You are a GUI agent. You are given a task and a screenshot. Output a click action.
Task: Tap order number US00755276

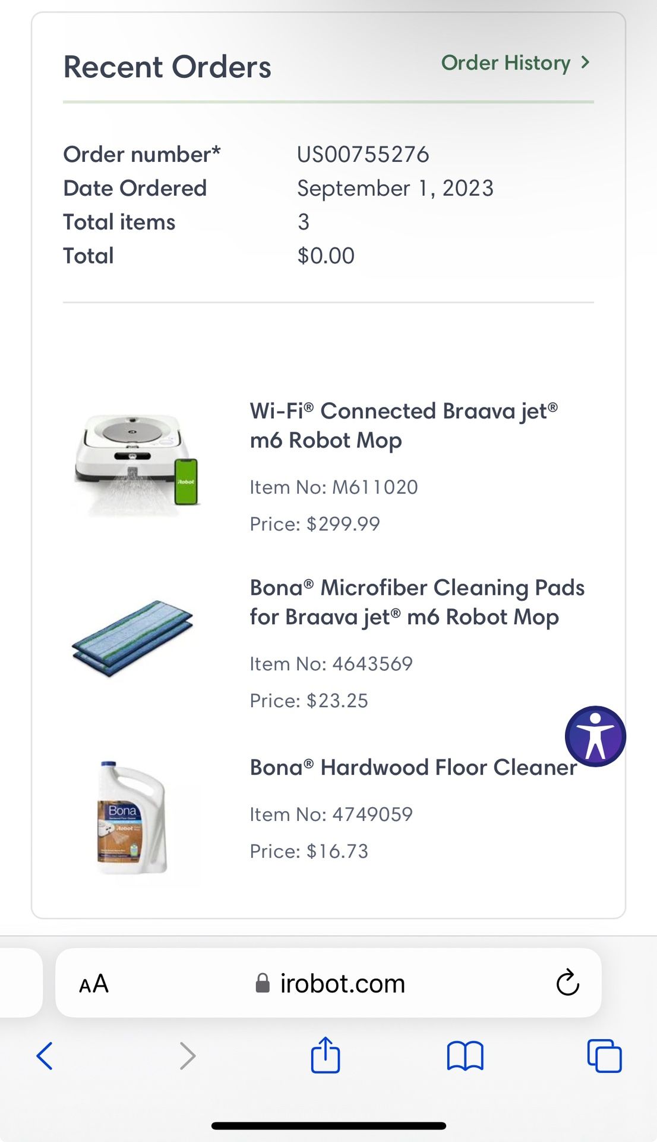(x=363, y=155)
